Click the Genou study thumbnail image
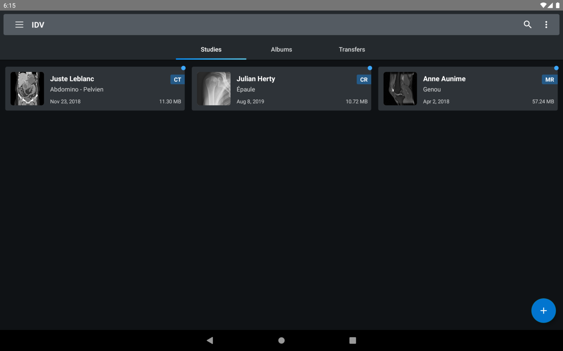563x351 pixels. [x=400, y=88]
